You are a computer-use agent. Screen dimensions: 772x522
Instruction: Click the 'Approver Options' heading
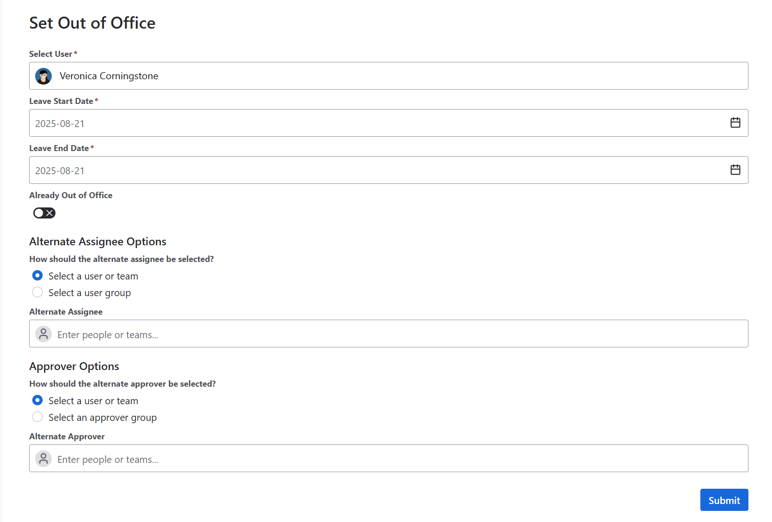pyautogui.click(x=74, y=366)
